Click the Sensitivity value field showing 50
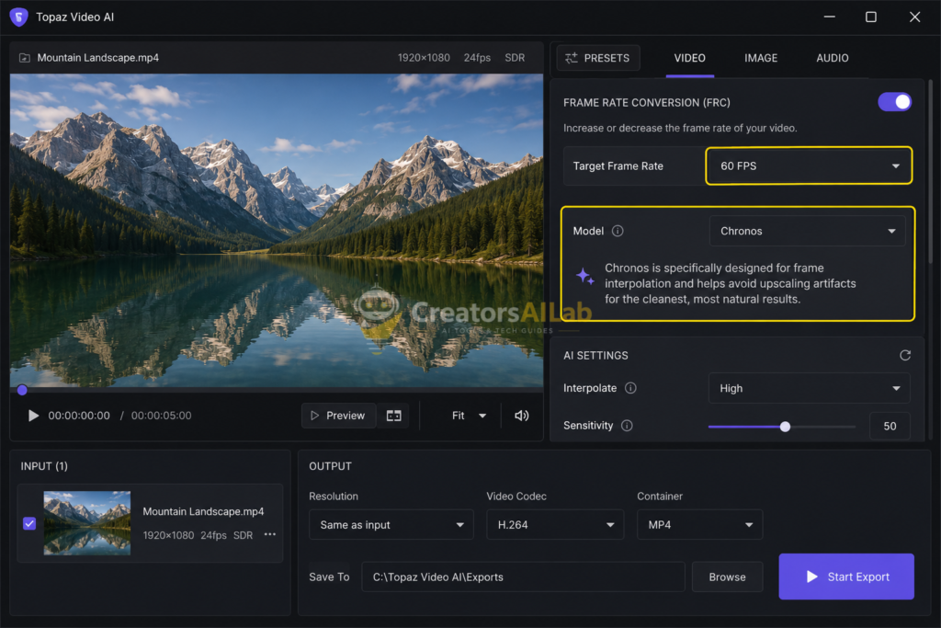This screenshot has width=941, height=628. pos(890,426)
